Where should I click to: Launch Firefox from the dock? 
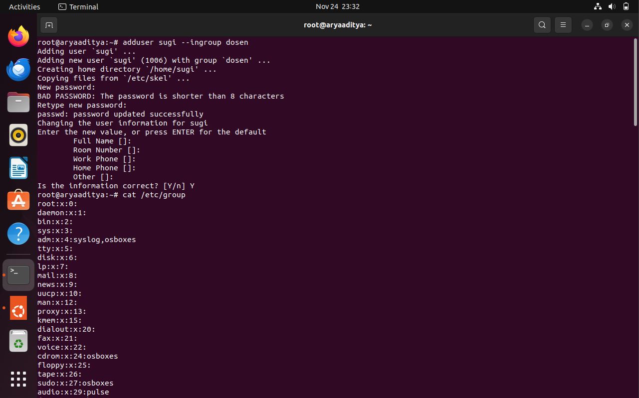[x=18, y=36]
